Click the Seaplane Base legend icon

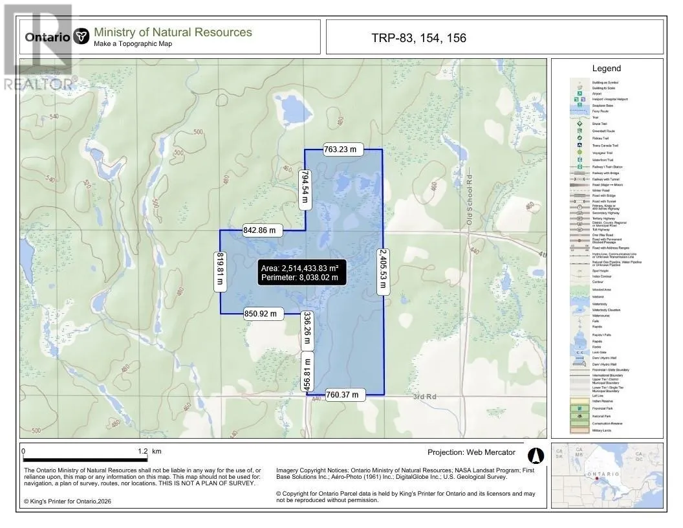580,105
